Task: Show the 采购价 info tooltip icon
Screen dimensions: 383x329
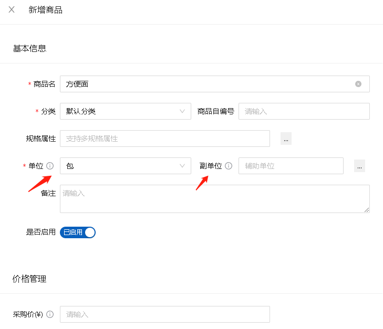Action: pyautogui.click(x=50, y=314)
